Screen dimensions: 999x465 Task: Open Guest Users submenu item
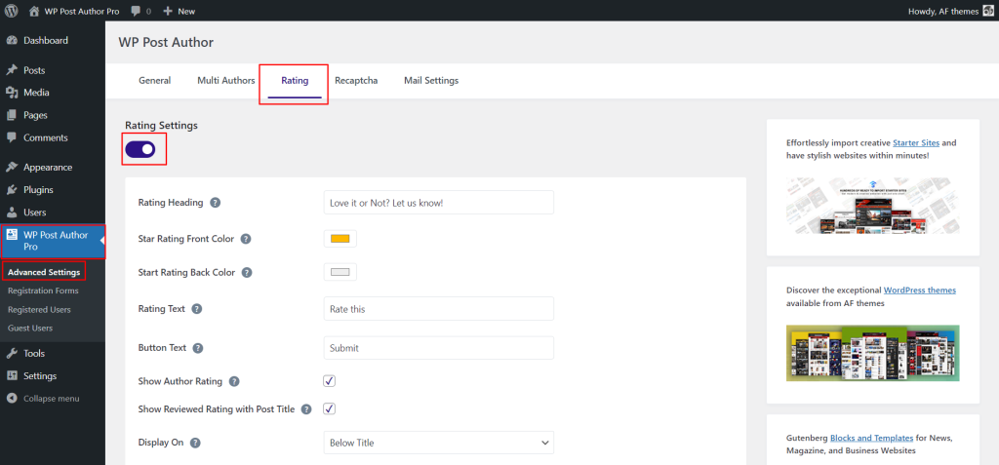tap(30, 329)
